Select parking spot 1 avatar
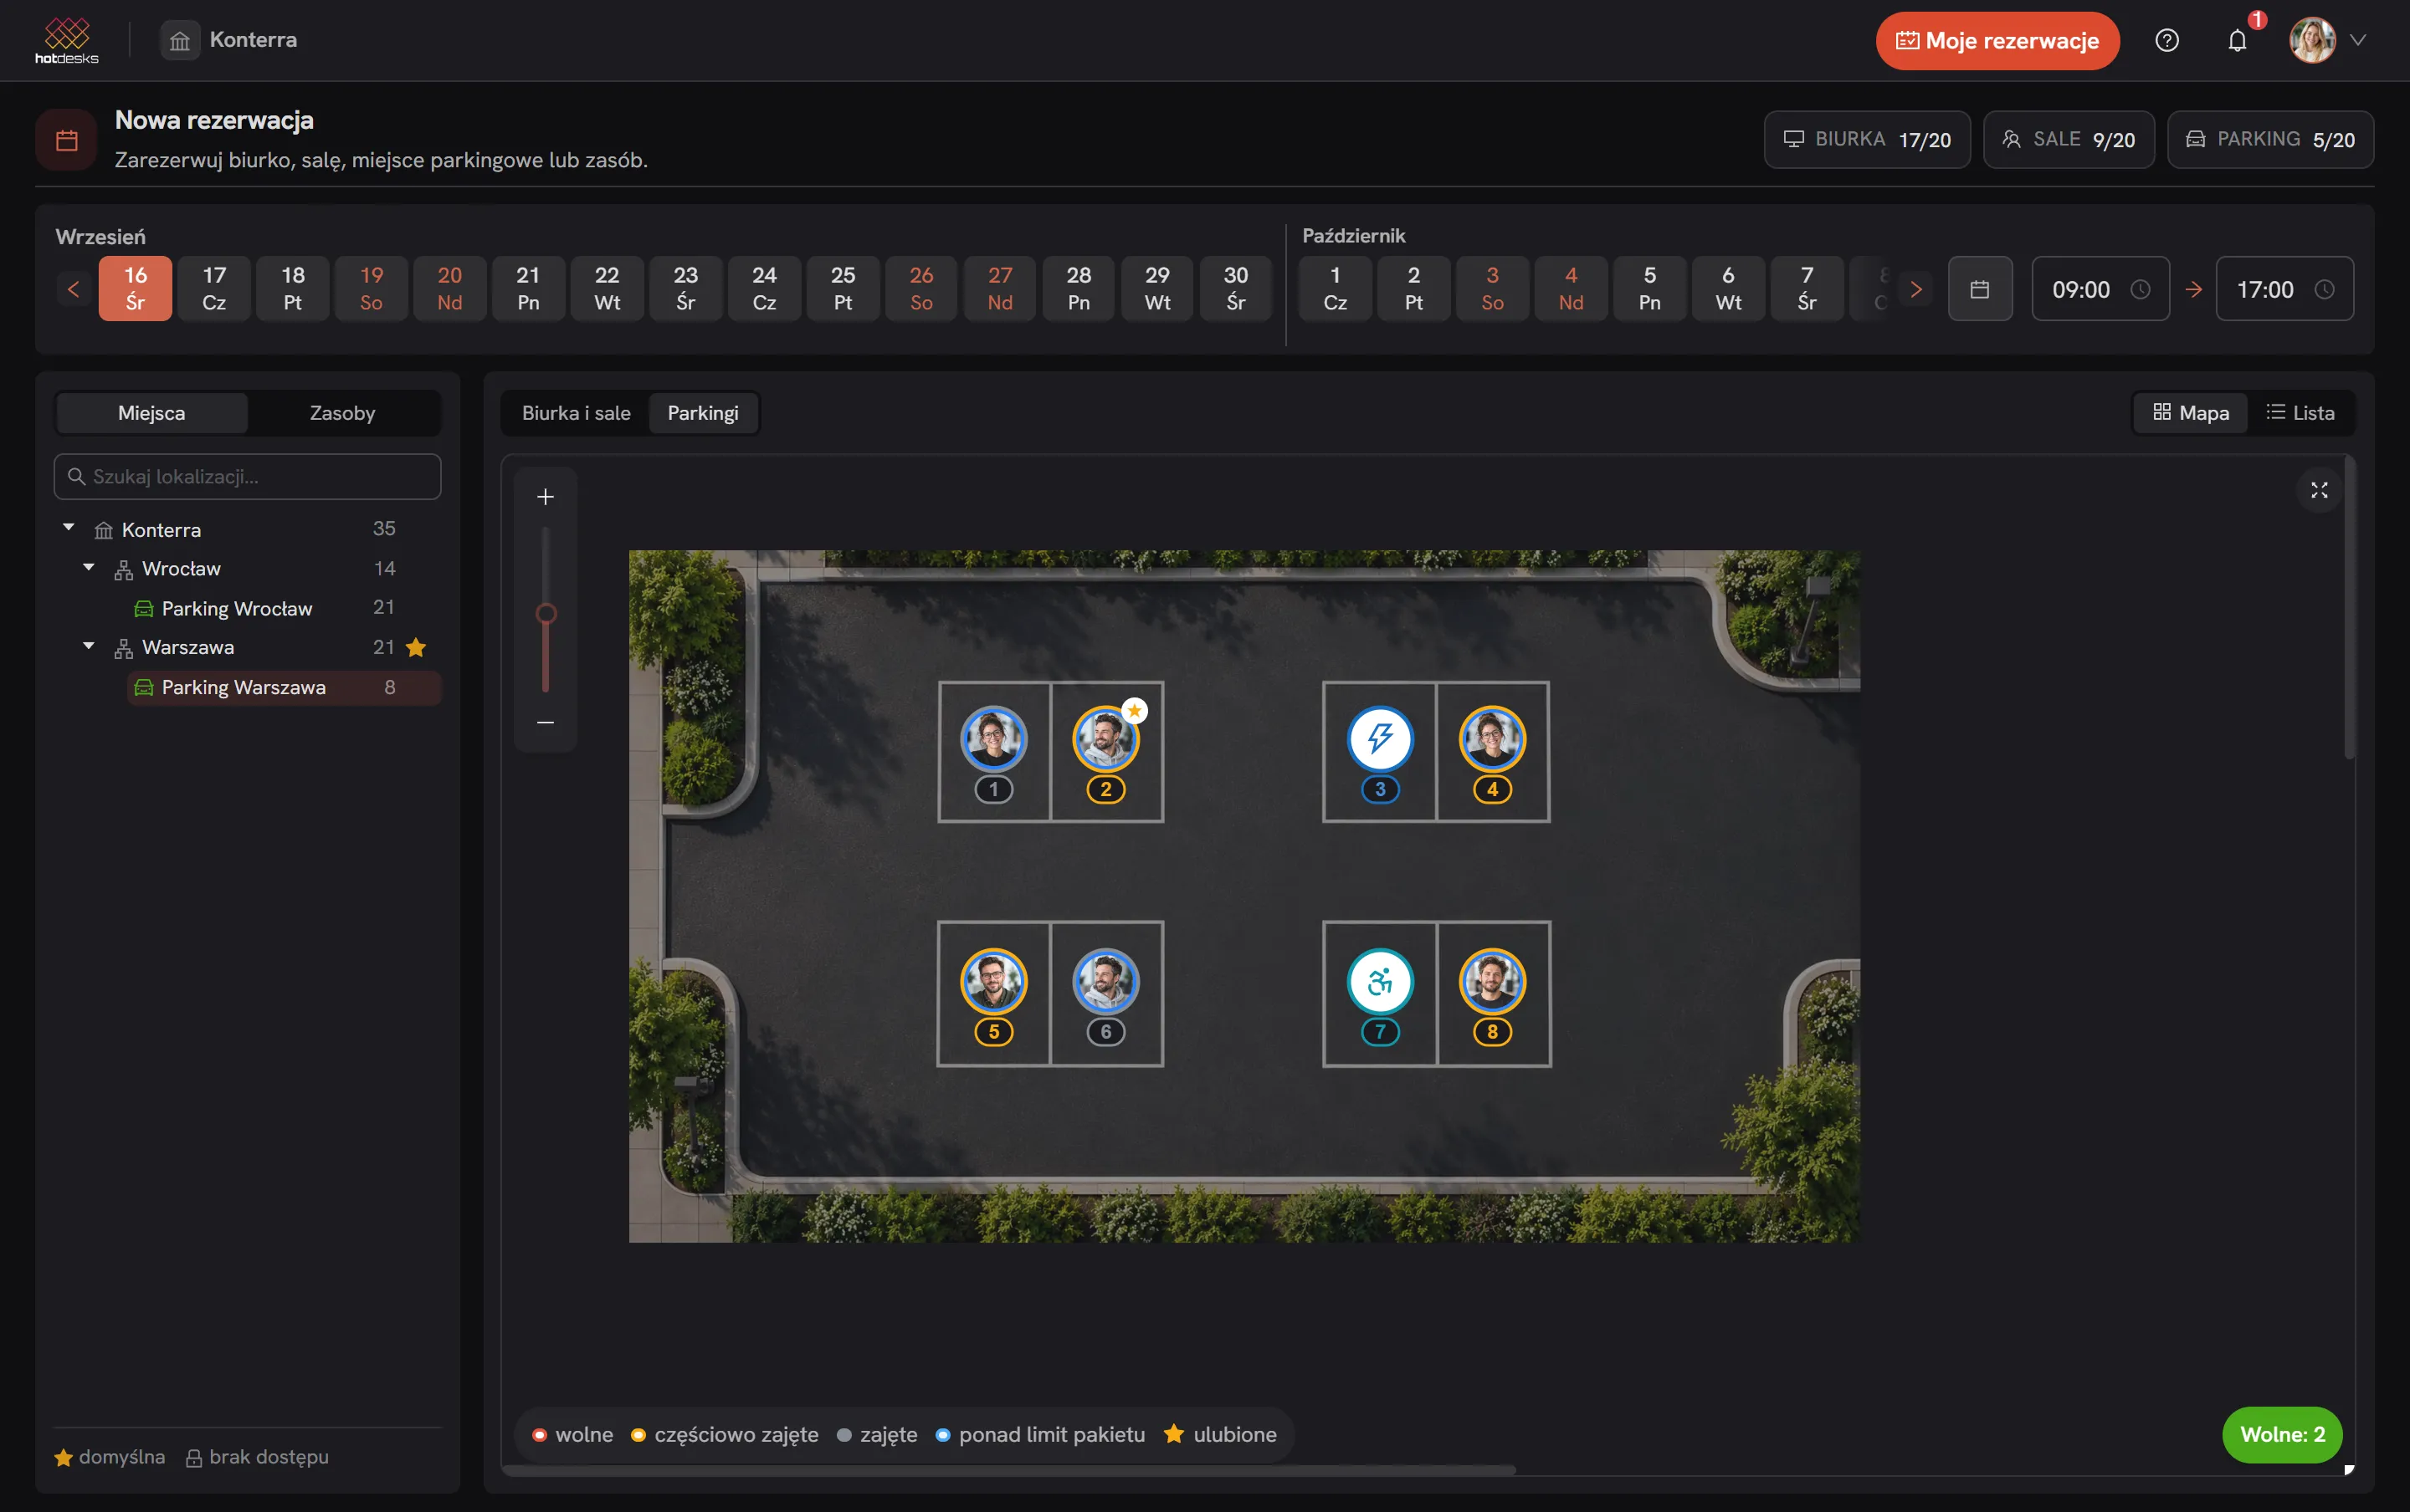The width and height of the screenshot is (2410, 1512). [993, 739]
